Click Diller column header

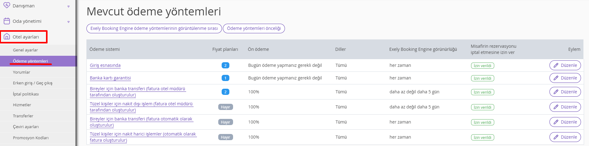pyautogui.click(x=340, y=49)
